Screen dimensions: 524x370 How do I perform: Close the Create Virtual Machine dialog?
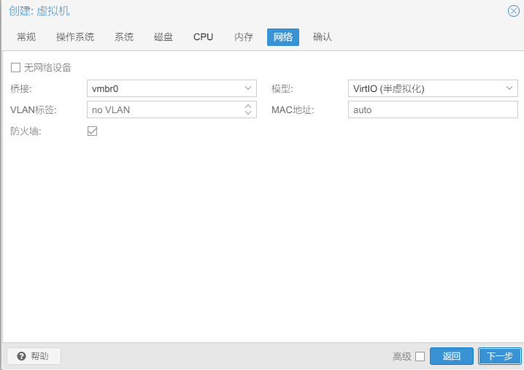coord(513,11)
